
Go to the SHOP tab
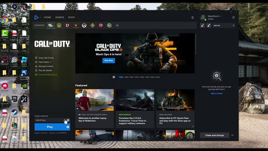coord(71,17)
